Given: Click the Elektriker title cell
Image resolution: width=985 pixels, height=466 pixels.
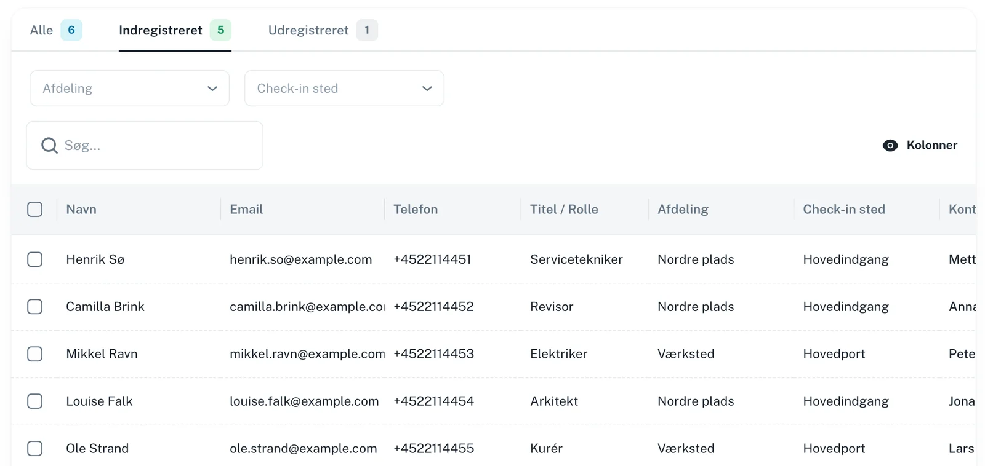Looking at the screenshot, I should point(558,354).
